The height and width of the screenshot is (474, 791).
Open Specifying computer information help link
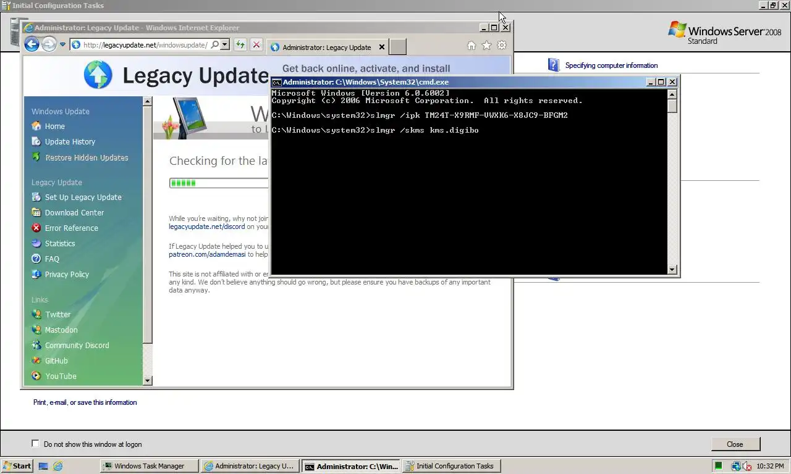tap(611, 65)
